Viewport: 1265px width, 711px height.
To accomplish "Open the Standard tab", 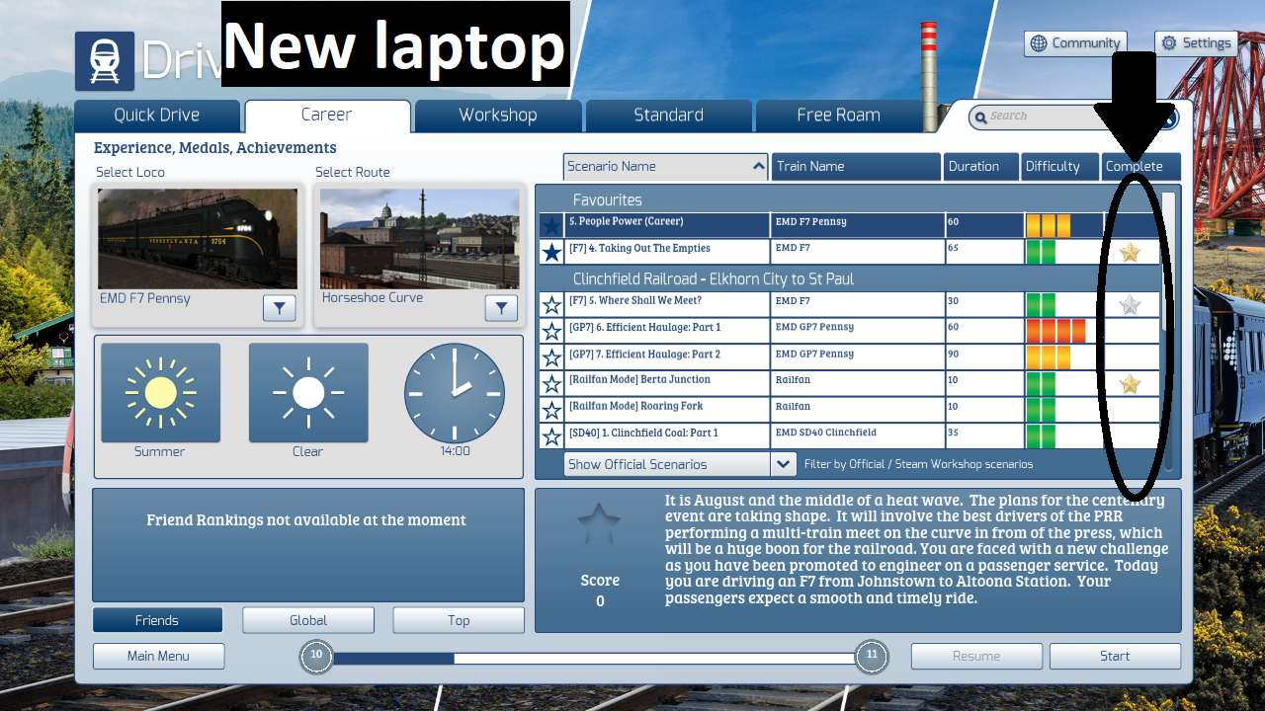I will click(668, 116).
